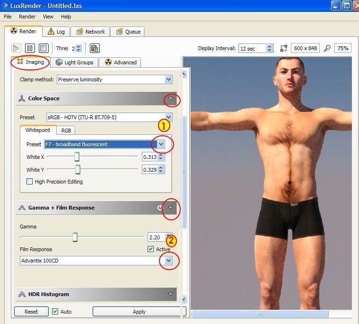The width and height of the screenshot is (359, 324).
Task: Click the image resolution frame icon
Action: tap(284, 48)
